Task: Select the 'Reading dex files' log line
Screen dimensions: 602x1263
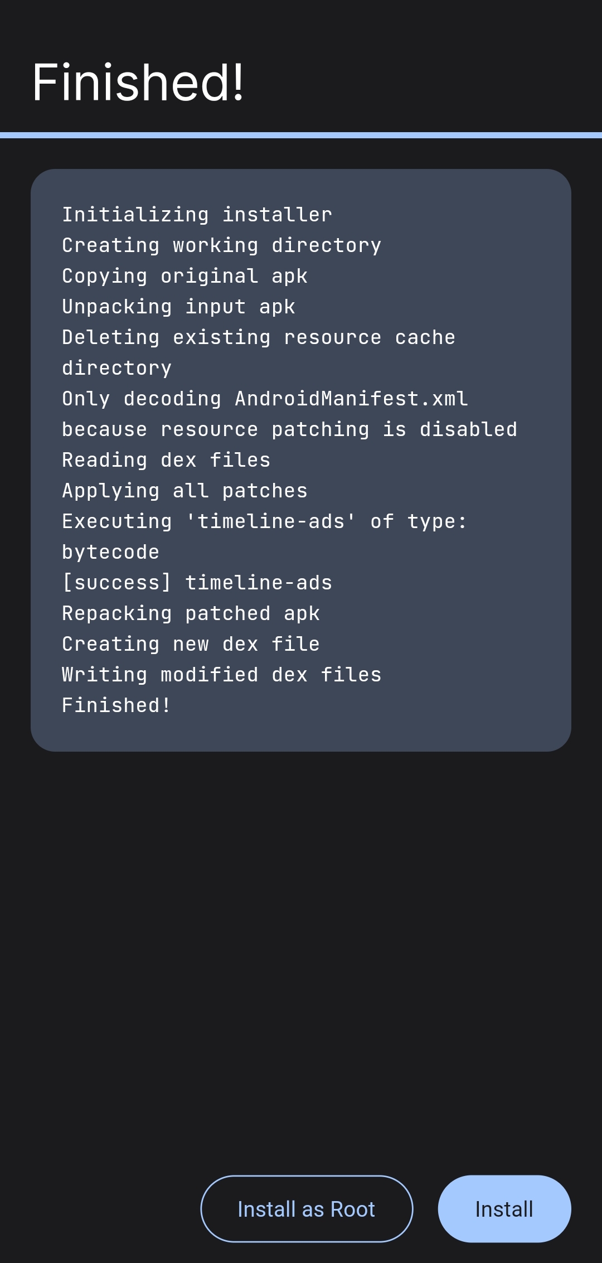Action: [x=166, y=459]
